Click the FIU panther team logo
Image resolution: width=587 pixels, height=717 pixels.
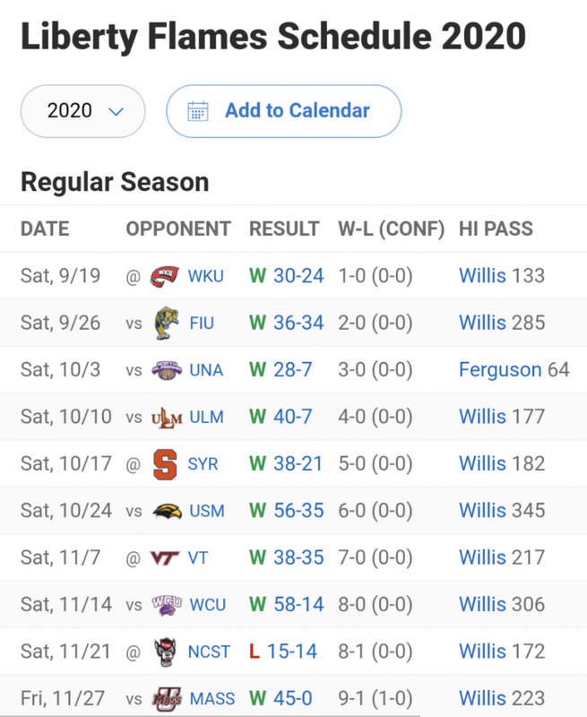pos(167,324)
